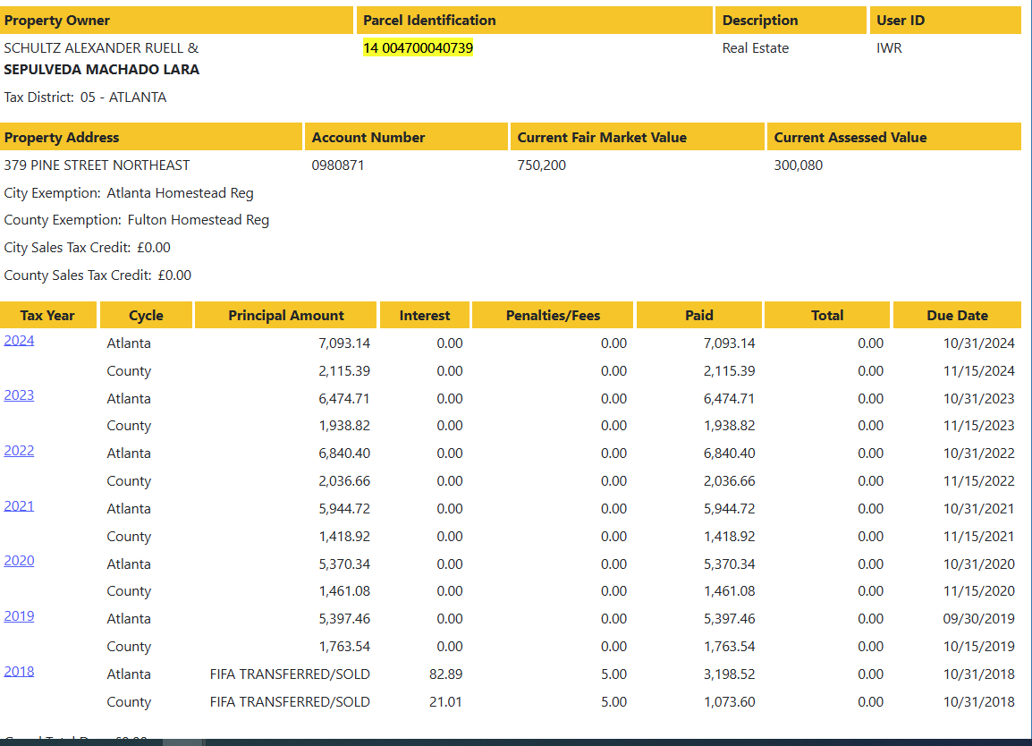Open the 2023 tax year link

tap(19, 395)
